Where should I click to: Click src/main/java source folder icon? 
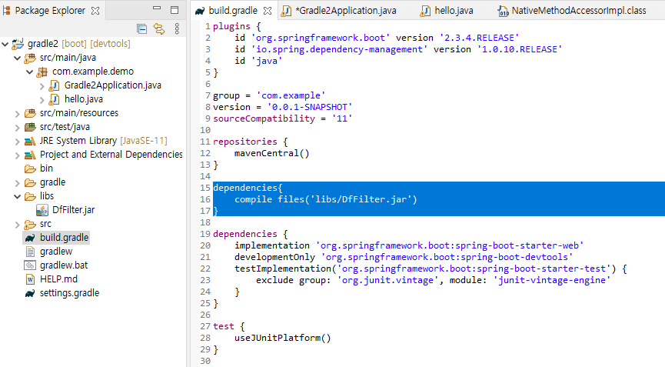30,58
